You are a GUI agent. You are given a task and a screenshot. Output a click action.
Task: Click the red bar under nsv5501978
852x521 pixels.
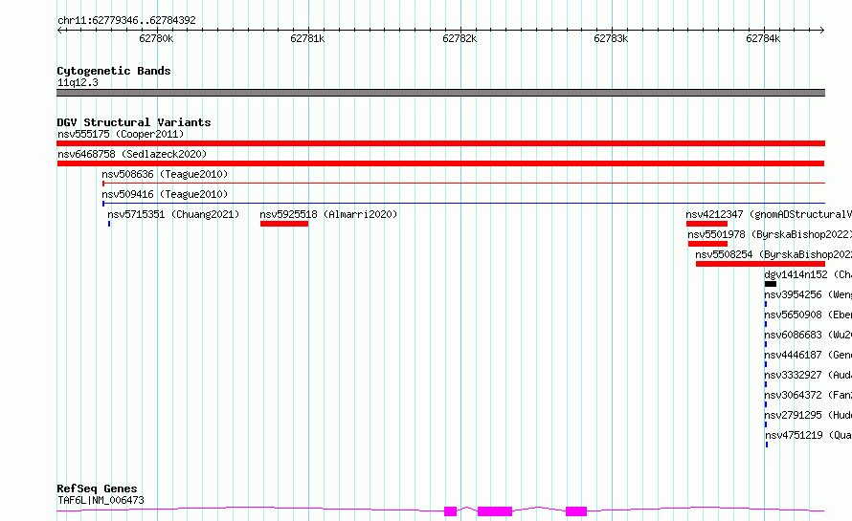pos(707,244)
